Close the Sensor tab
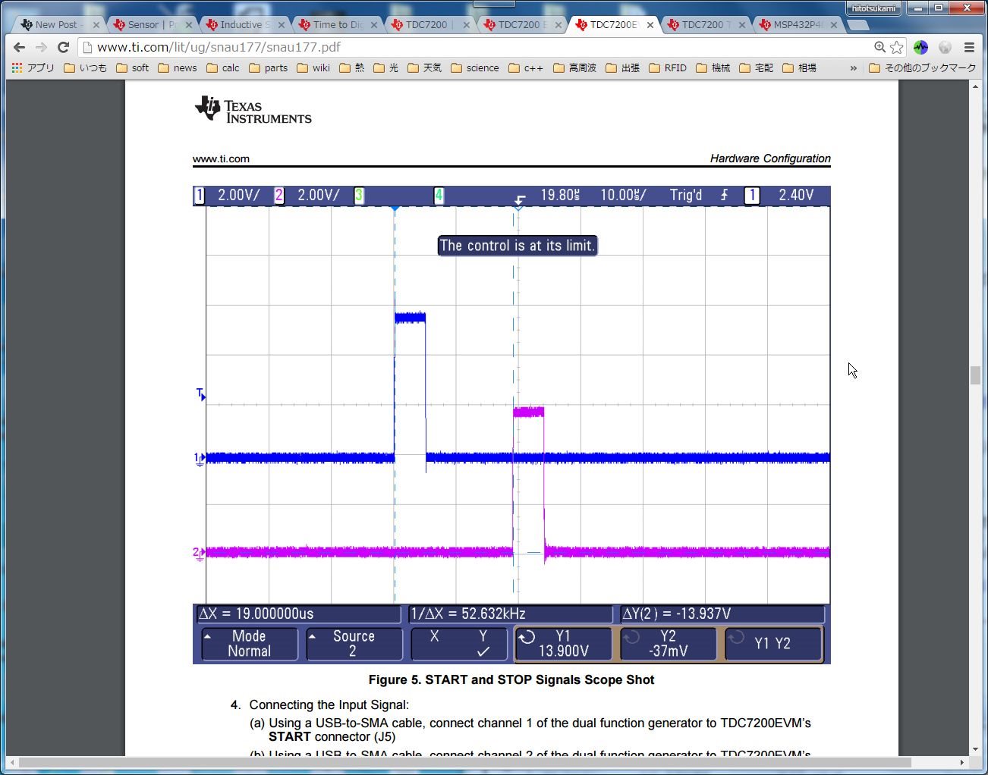This screenshot has width=988, height=775. click(189, 25)
